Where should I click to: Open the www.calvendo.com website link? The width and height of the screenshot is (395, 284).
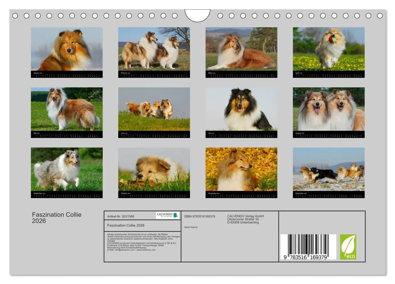[145, 250]
